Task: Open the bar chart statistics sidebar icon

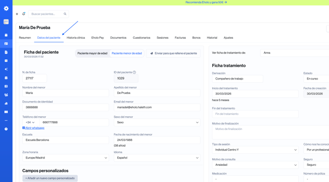Action: tap(6, 104)
